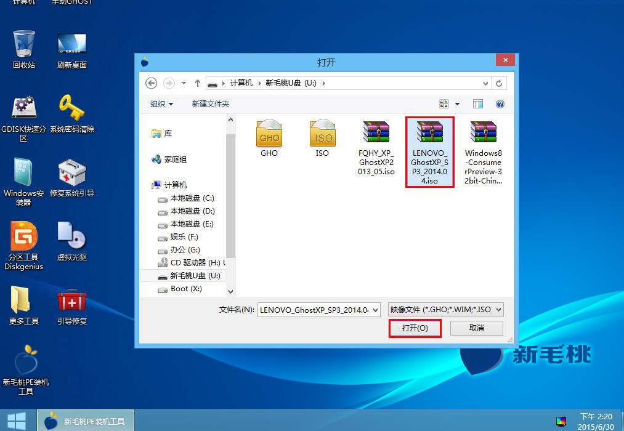
Task: Select 本地磁盘 (C:) in tree
Action: (186, 198)
